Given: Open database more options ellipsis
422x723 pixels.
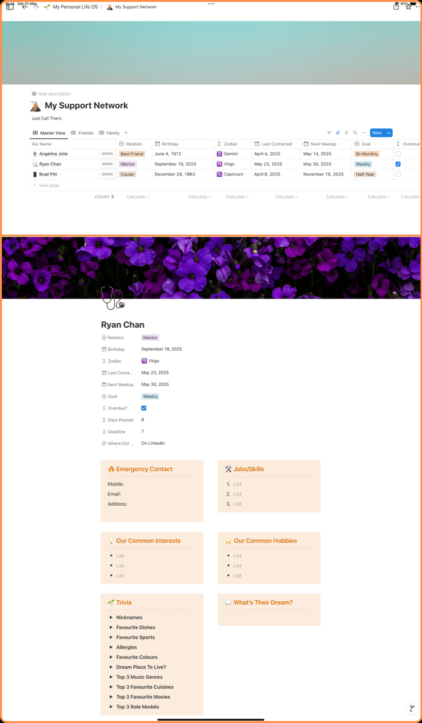Looking at the screenshot, I should [363, 133].
